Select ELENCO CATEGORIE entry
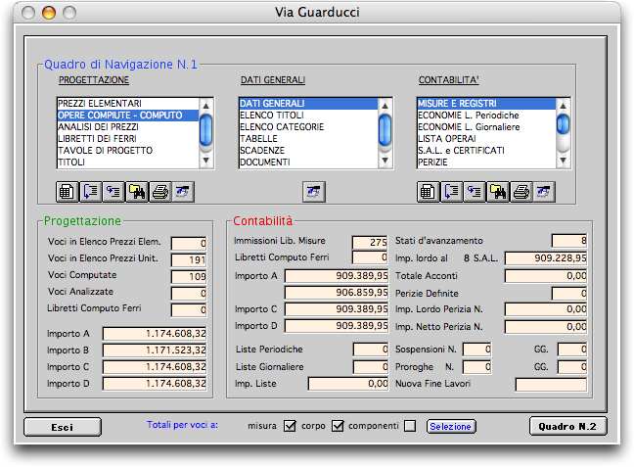Image resolution: width=634 pixels, height=467 pixels. click(x=308, y=127)
